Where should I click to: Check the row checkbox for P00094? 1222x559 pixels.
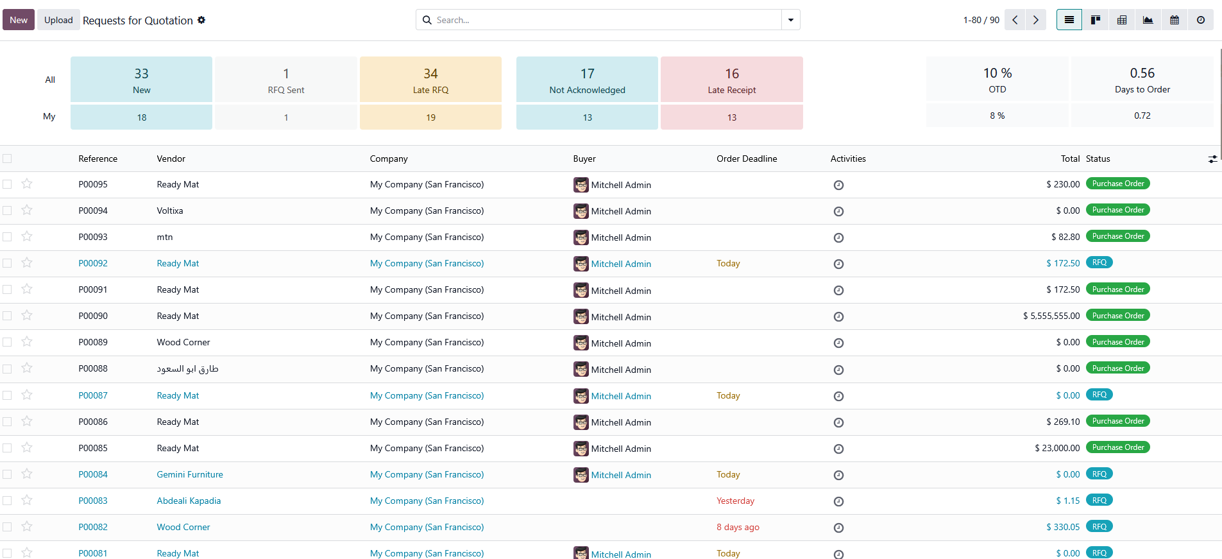tap(7, 211)
